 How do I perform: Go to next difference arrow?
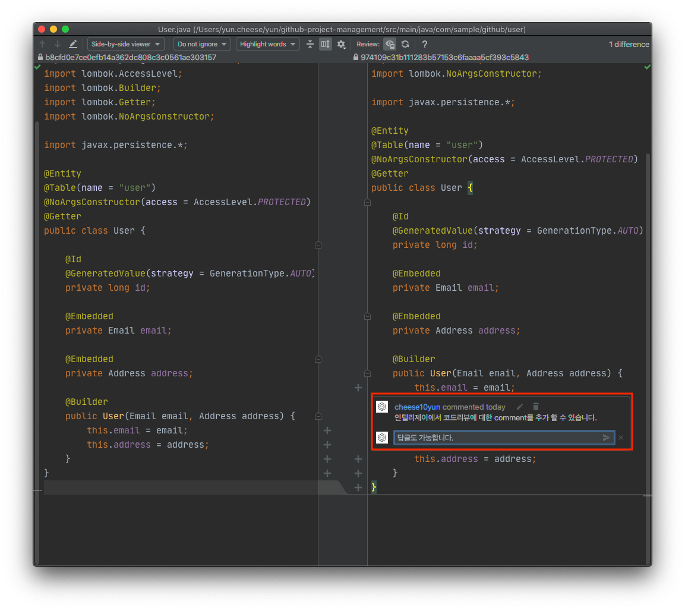[x=57, y=44]
